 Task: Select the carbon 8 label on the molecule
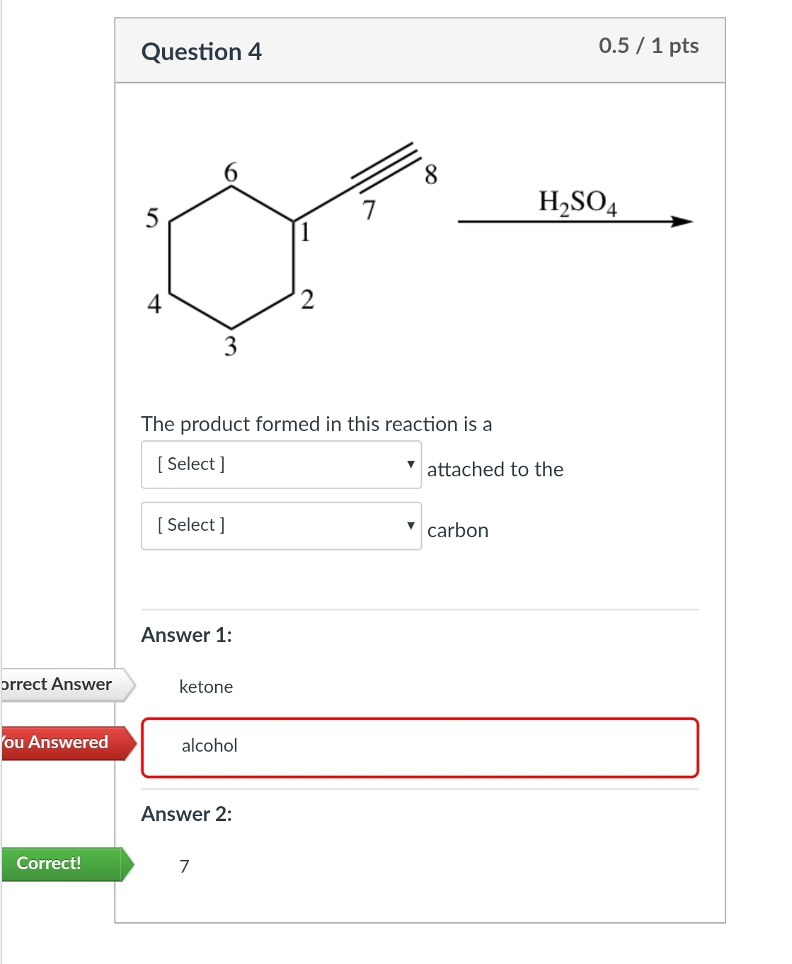431,174
